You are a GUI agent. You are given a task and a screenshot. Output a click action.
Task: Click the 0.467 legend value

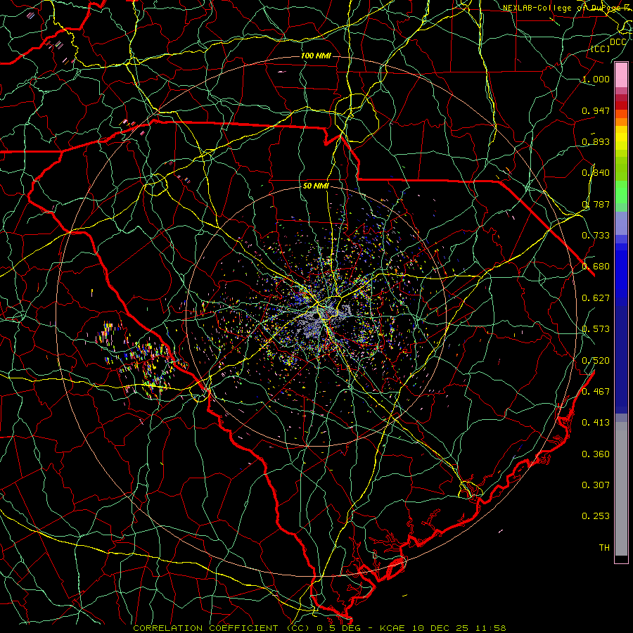tap(596, 392)
